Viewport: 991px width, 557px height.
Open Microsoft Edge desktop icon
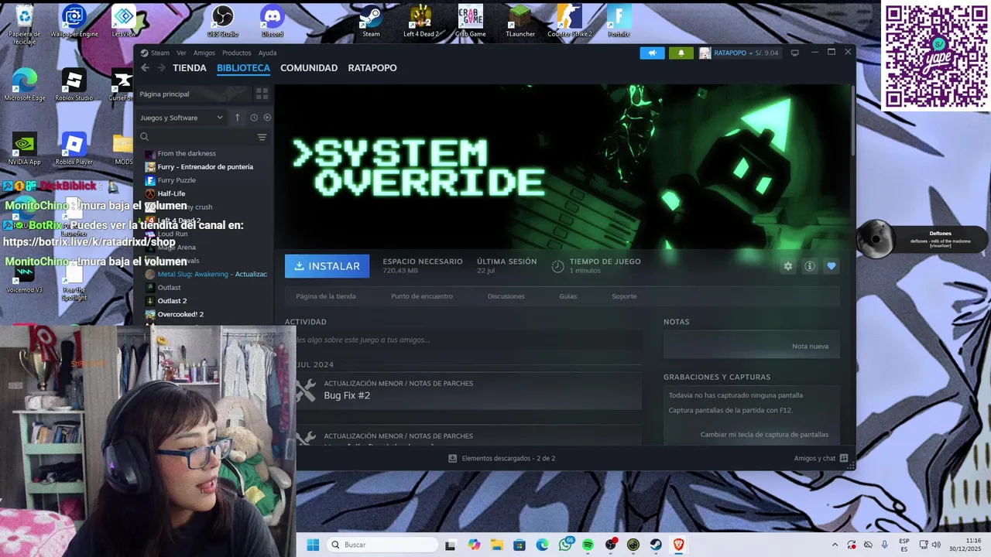25,85
